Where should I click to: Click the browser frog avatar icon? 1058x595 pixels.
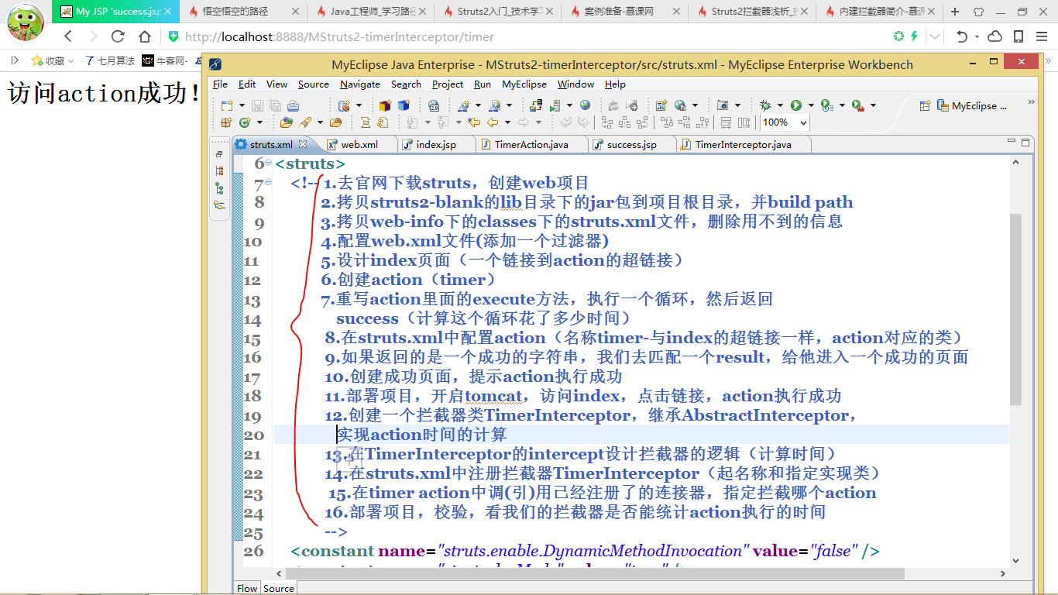pyautogui.click(x=26, y=22)
